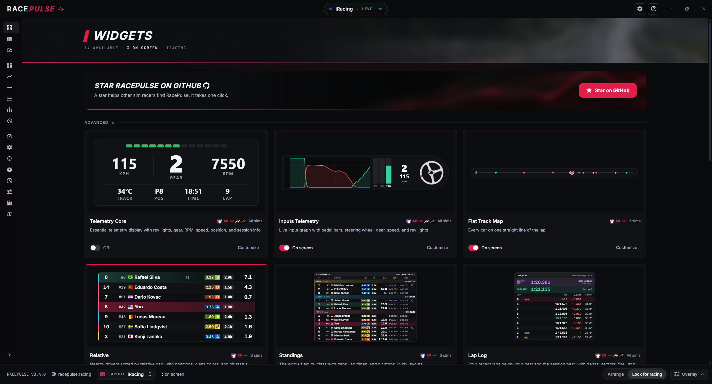Switch to Arrange mode
Screen dimensions: 712x384
coord(615,374)
